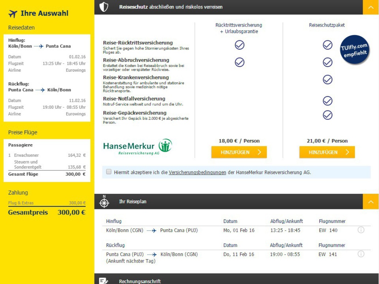Click the airplane icon next to Ihre Auswahl
This screenshot has height=284, width=379.
pos(13,14)
